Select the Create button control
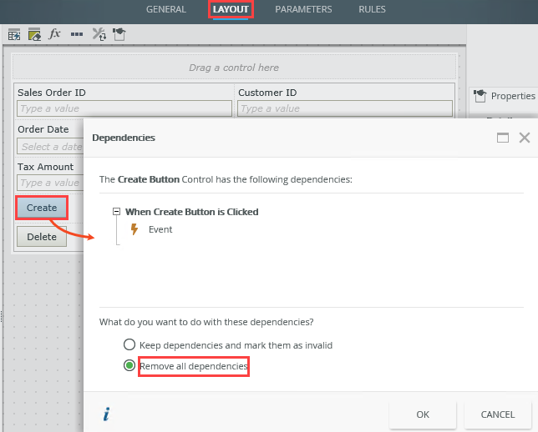Viewport: 538px width, 432px height. tap(42, 208)
